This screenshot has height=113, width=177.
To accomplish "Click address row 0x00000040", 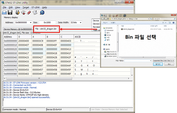I will pyautogui.click(x=10, y=57).
